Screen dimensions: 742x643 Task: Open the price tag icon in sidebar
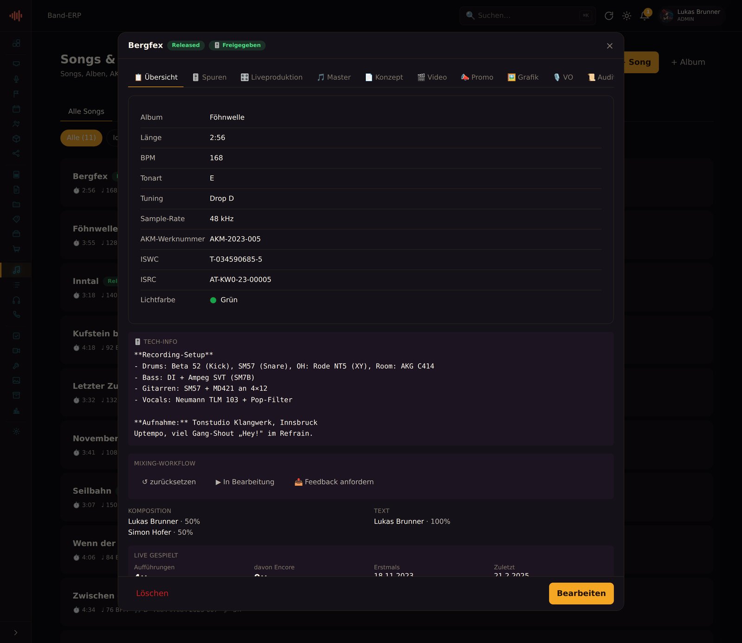point(16,219)
